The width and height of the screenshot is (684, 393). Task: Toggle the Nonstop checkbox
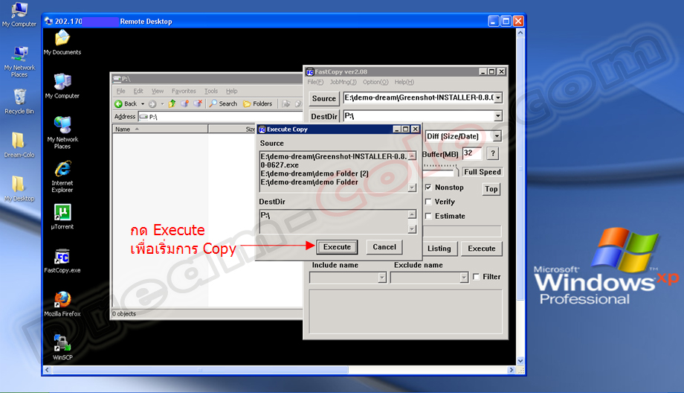428,188
